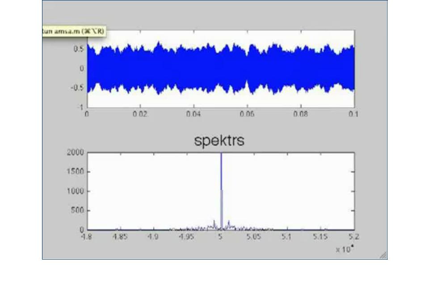This screenshot has height=298, width=429.
Task: Click the 4.85 x-axis tick label
Action: click(x=120, y=236)
